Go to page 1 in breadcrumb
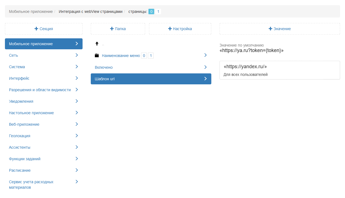The height and width of the screenshot is (198, 345). coord(158,12)
